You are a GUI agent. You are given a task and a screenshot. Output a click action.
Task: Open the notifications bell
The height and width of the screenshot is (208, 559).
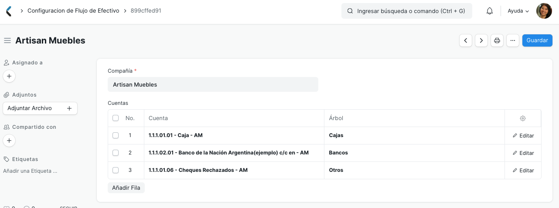pos(490,11)
